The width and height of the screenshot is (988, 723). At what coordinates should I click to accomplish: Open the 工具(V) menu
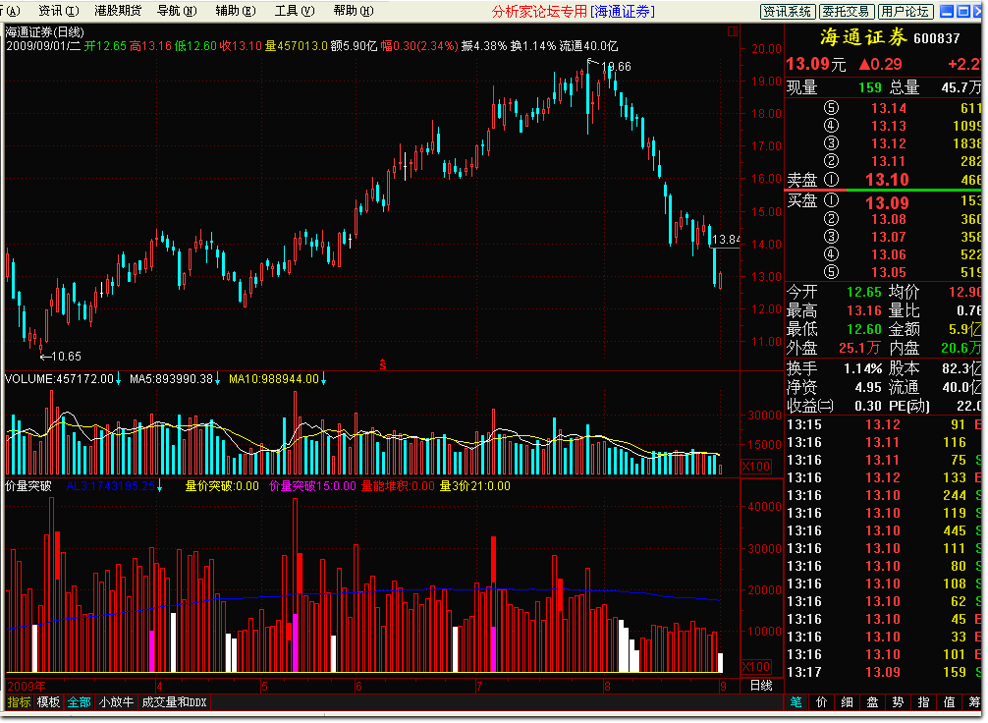pyautogui.click(x=295, y=11)
